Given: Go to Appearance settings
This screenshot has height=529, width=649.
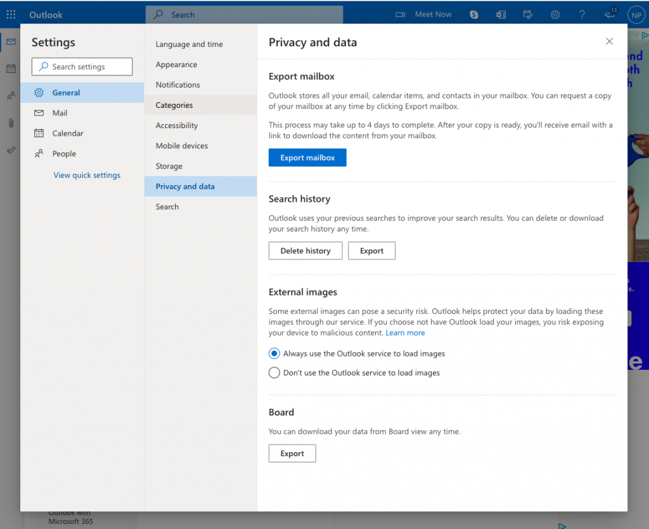Looking at the screenshot, I should (x=201, y=64).
